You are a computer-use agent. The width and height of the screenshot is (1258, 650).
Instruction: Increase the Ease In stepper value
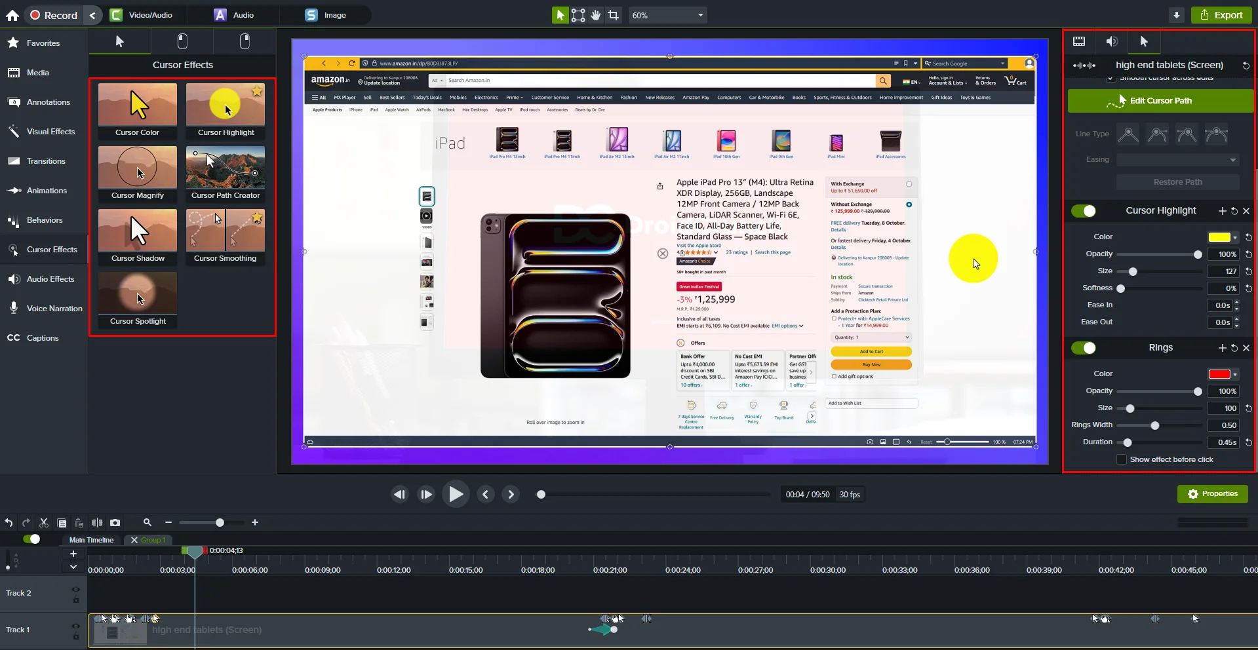(x=1236, y=303)
